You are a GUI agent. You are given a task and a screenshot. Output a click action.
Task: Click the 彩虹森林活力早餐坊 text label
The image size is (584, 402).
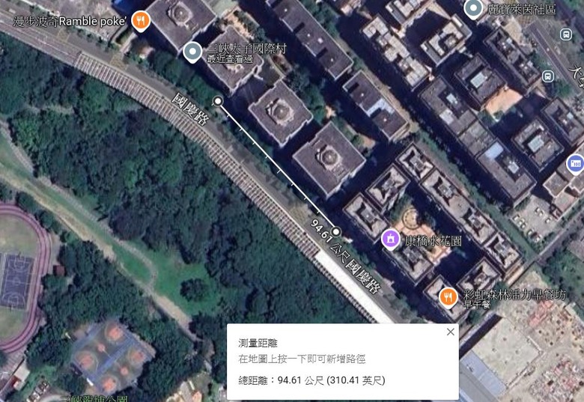coord(514,294)
